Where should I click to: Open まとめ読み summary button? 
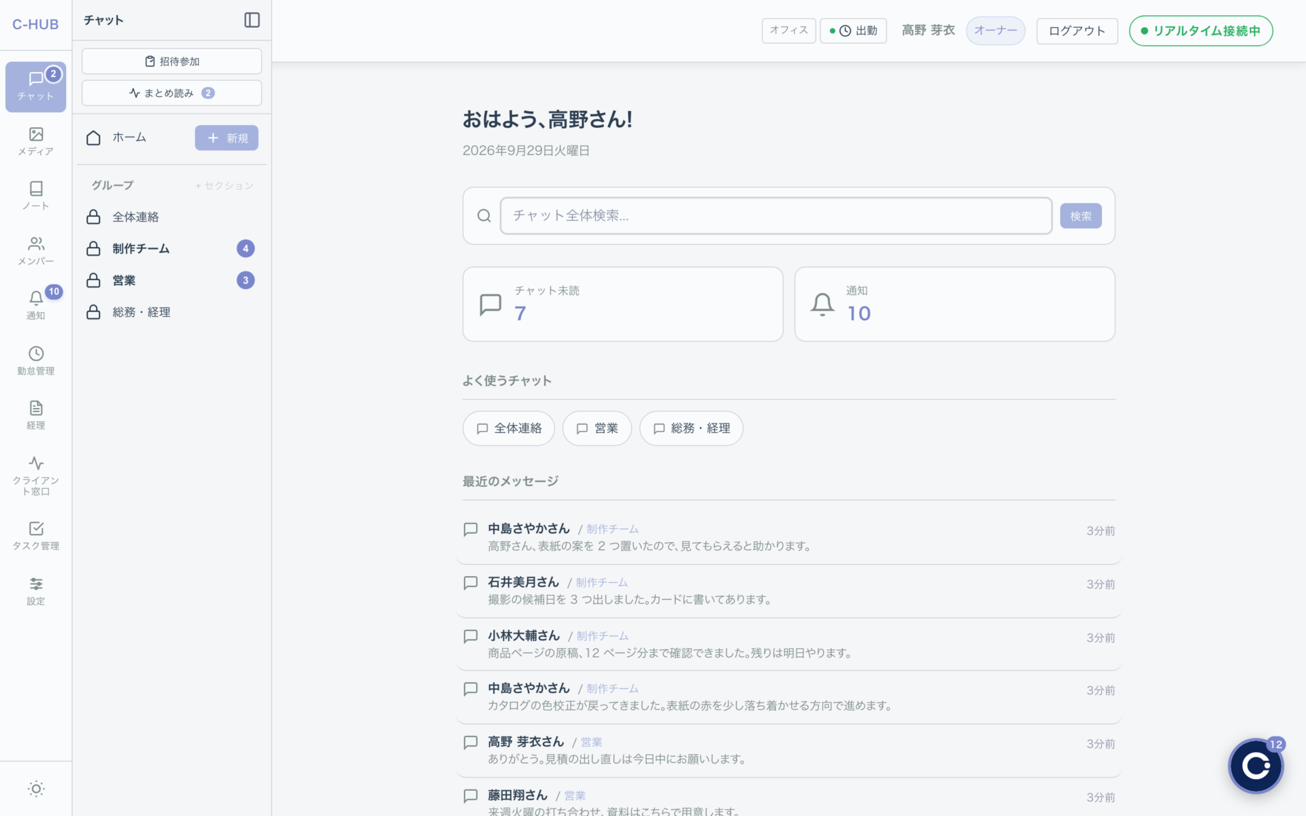(x=171, y=93)
